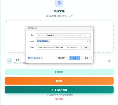Click the 下载完成! status banner

(59, 72)
